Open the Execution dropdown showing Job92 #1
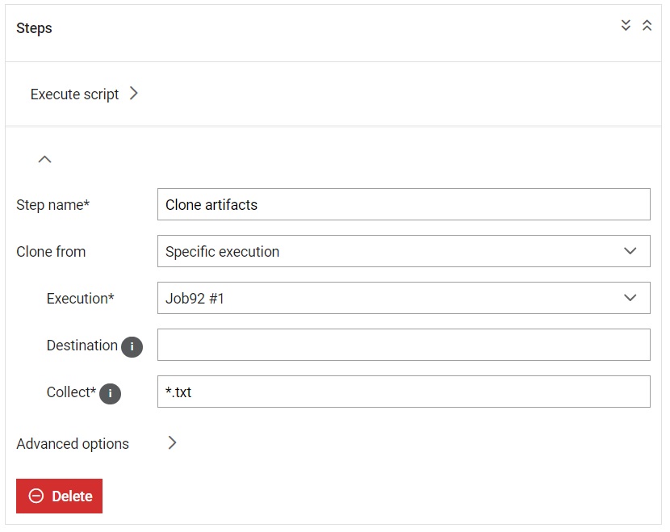 (x=404, y=298)
